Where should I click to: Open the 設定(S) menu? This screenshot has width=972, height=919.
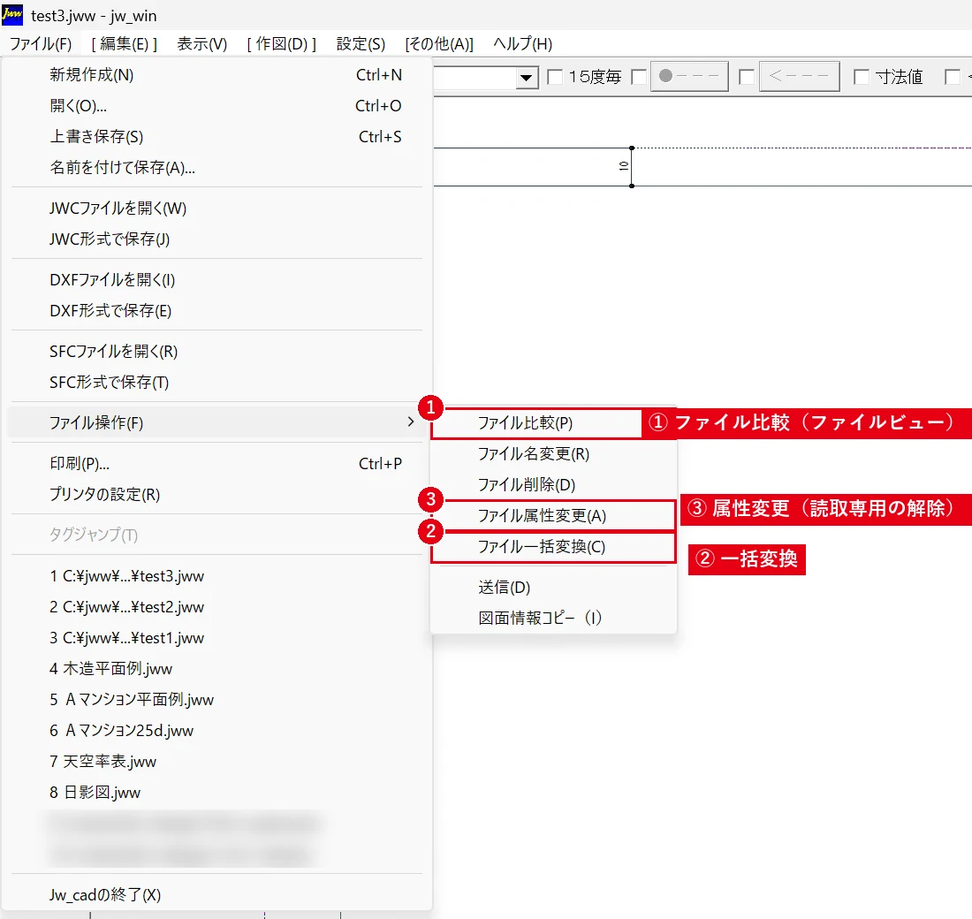[361, 44]
